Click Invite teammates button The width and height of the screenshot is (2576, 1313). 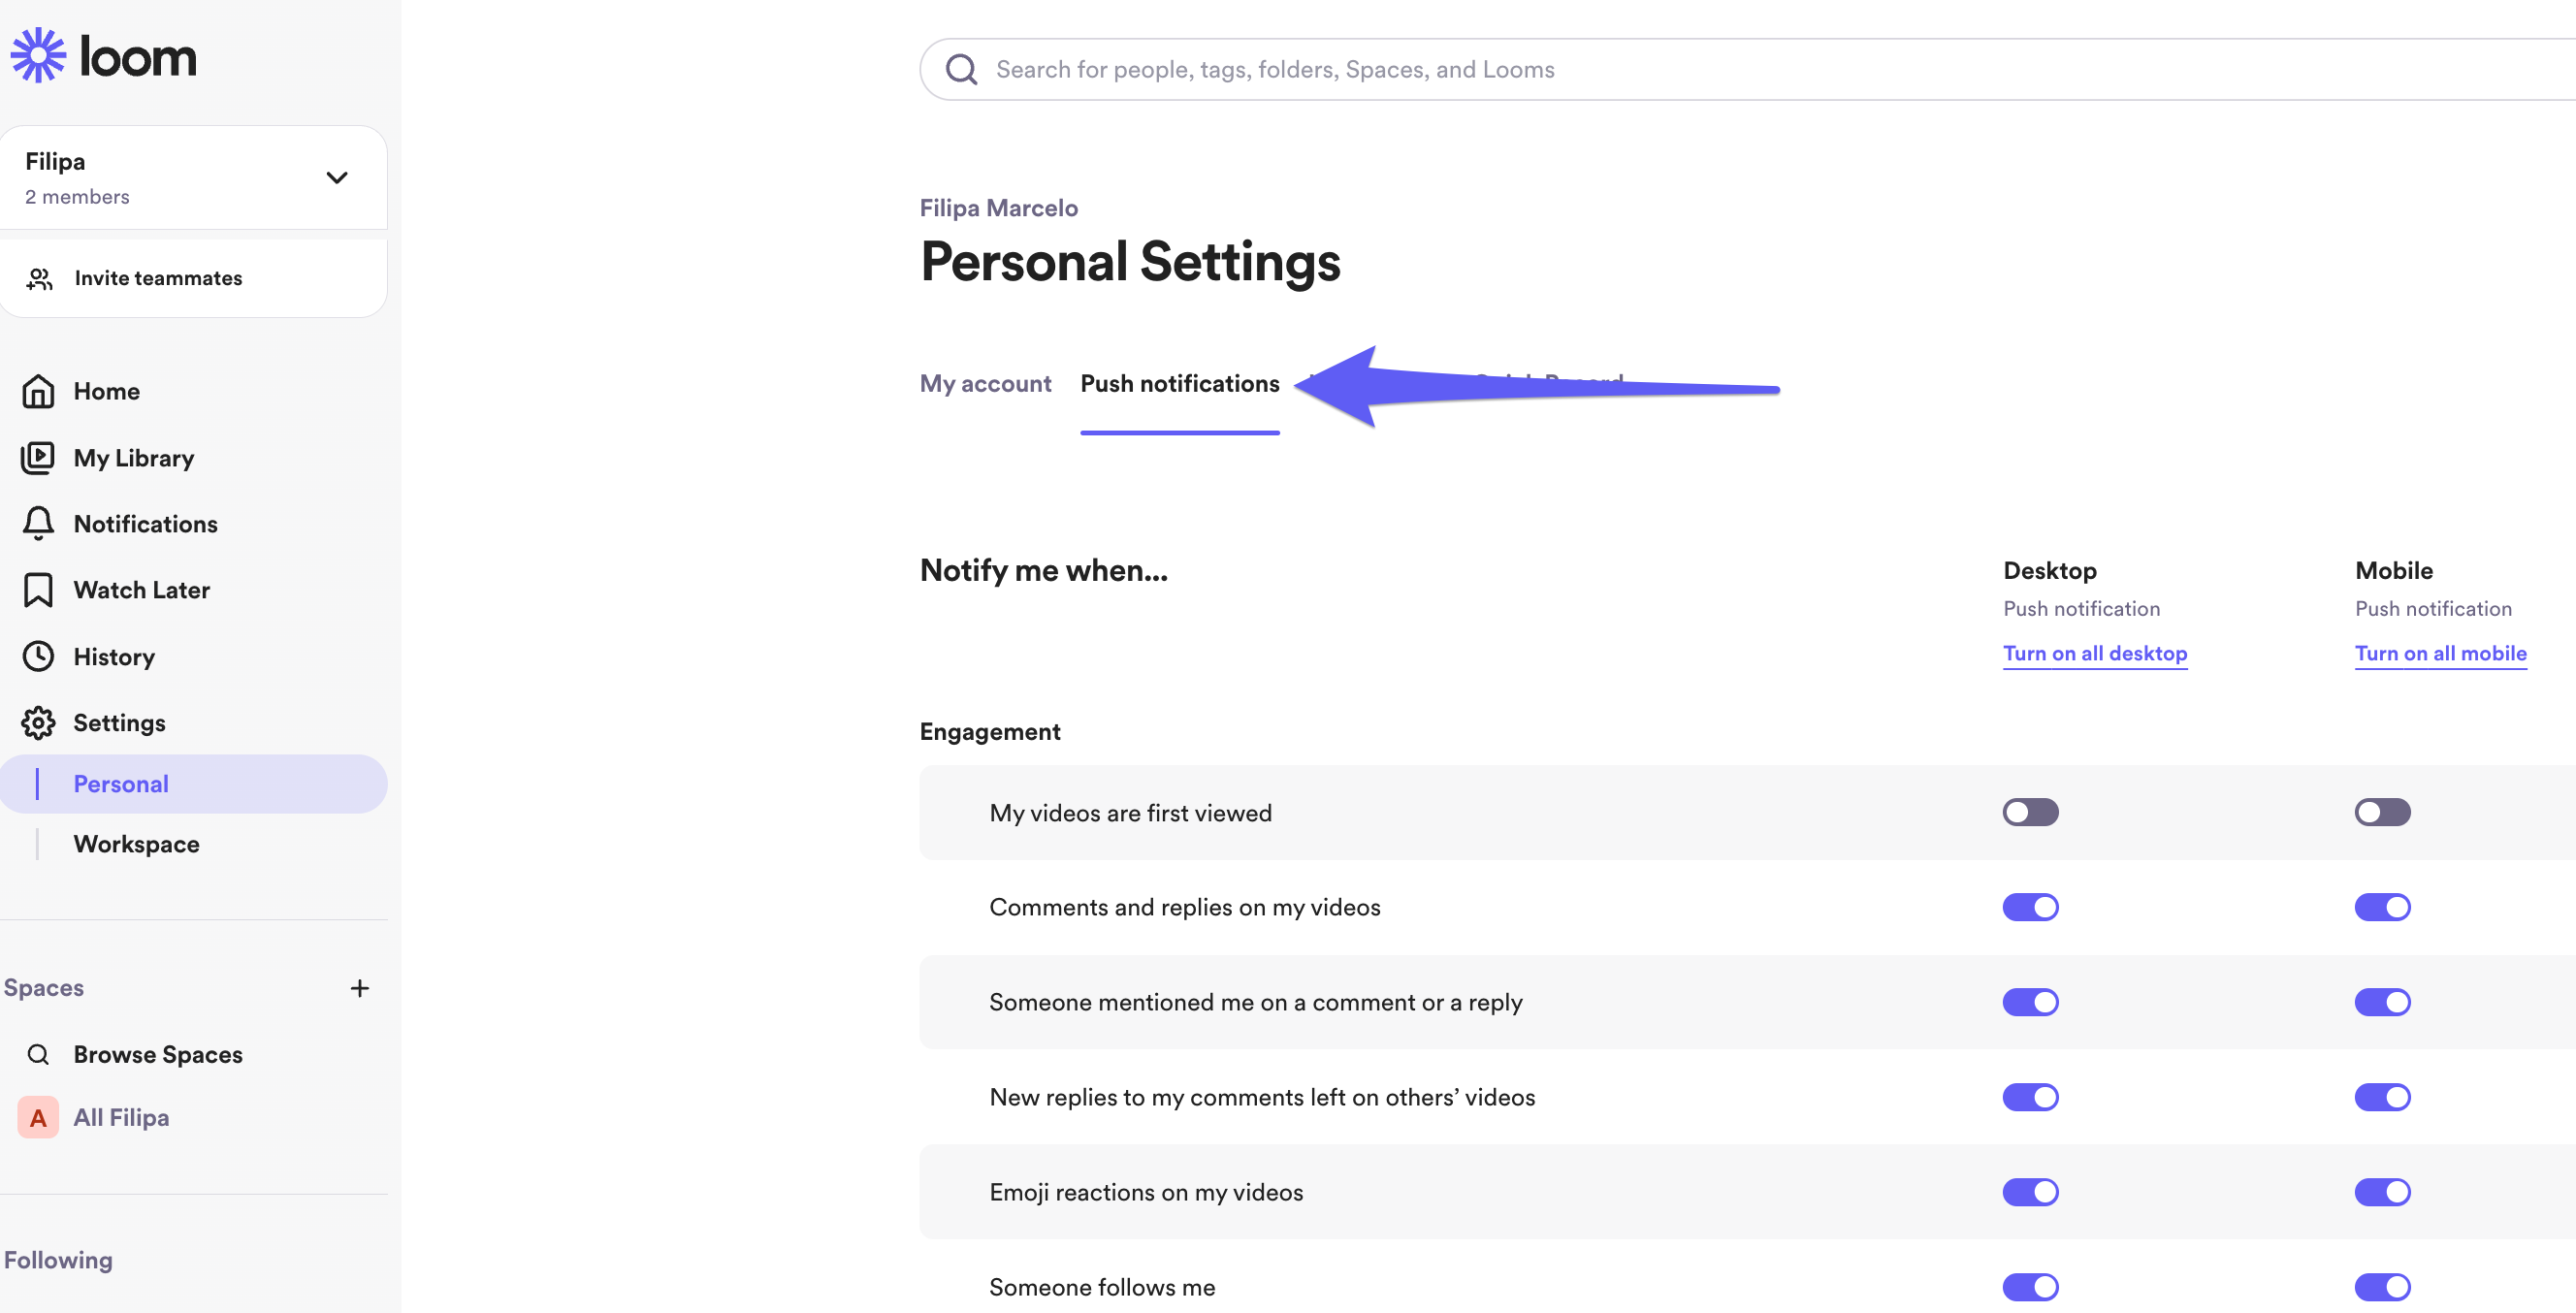coord(158,278)
